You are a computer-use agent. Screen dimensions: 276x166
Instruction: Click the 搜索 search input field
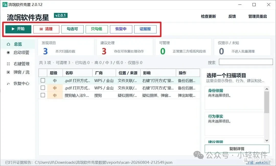246,62
